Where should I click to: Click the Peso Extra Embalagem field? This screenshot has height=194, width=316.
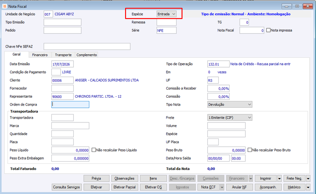(x=70, y=158)
